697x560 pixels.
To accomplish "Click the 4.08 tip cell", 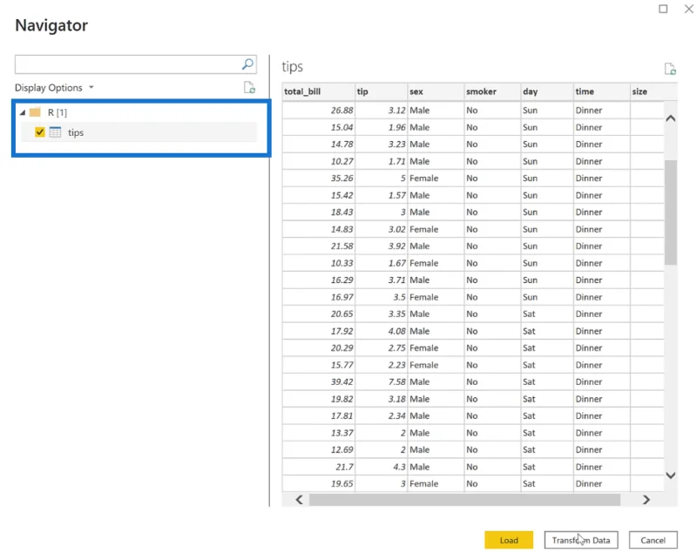I will [x=381, y=331].
